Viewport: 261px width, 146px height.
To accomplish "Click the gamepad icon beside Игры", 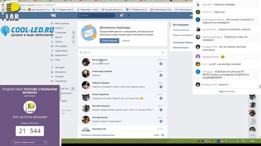I will point(52,60).
